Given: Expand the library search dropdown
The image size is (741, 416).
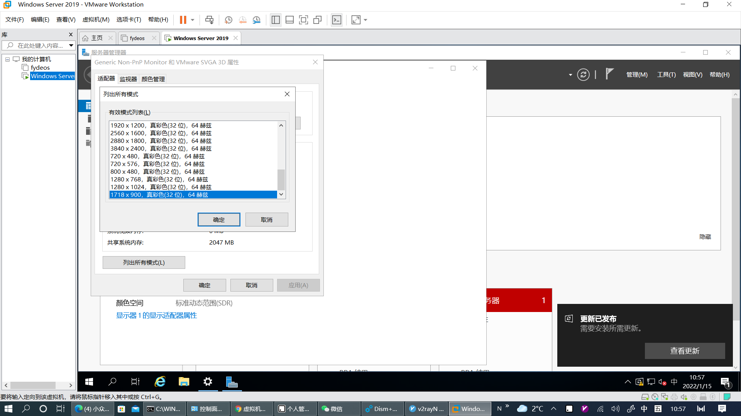Looking at the screenshot, I should [71, 45].
